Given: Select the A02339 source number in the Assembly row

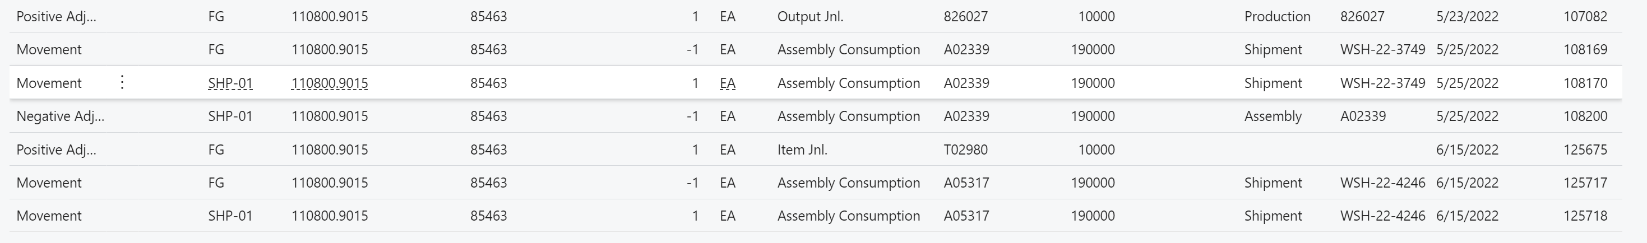Looking at the screenshot, I should [x=1362, y=116].
